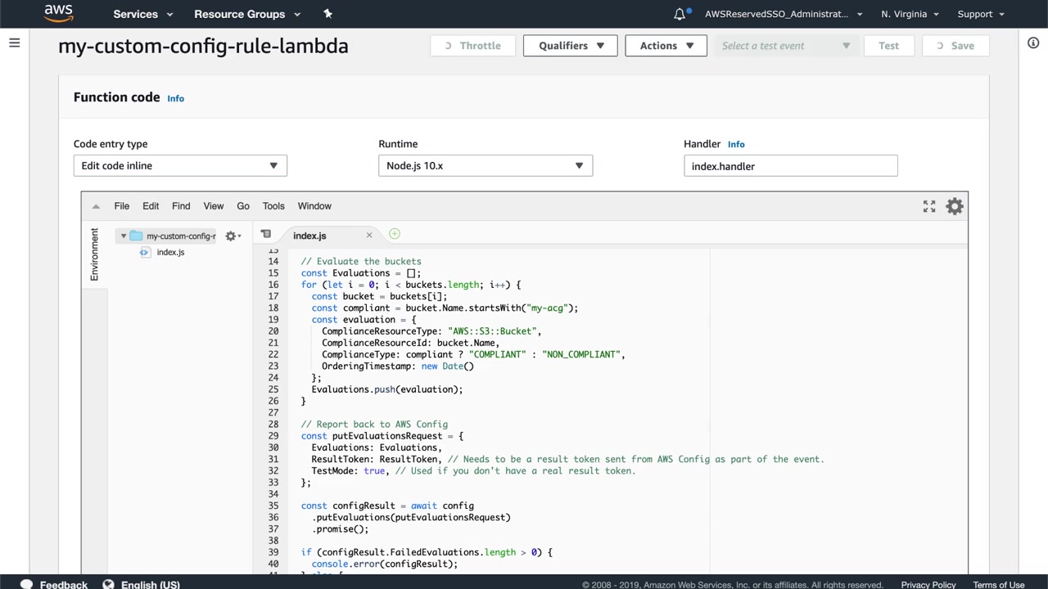Open the info panel icon at right
Screen dimensions: 1048x589
pyautogui.click(x=1033, y=43)
